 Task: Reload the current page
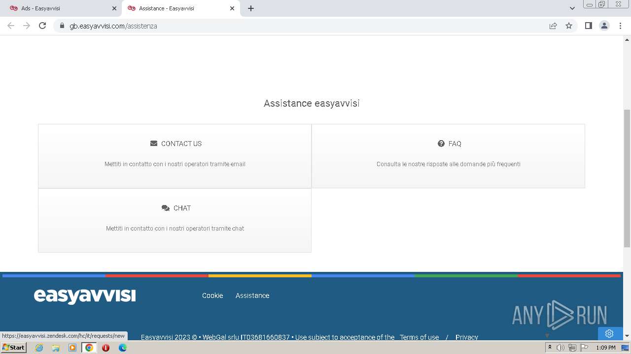pyautogui.click(x=42, y=26)
